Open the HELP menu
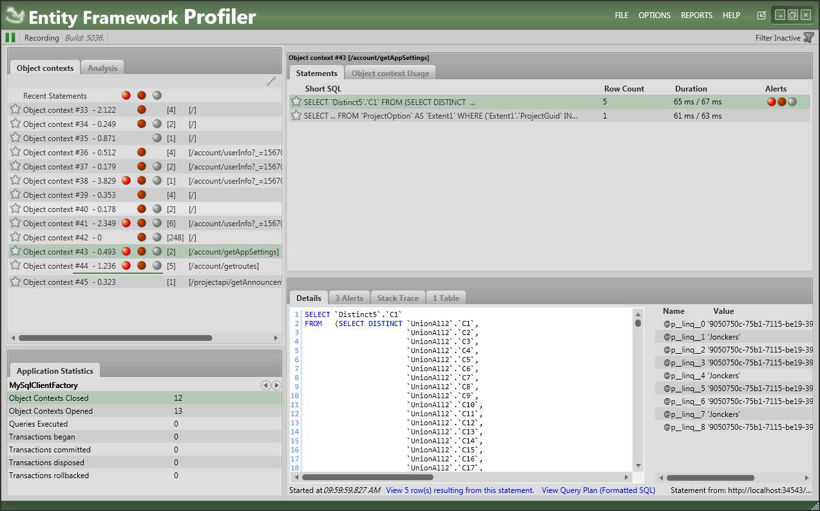820x511 pixels. (x=731, y=15)
